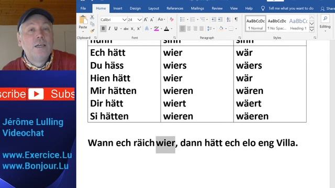Open Text Effects and Typography
335x188 pixels.
tap(147, 29)
